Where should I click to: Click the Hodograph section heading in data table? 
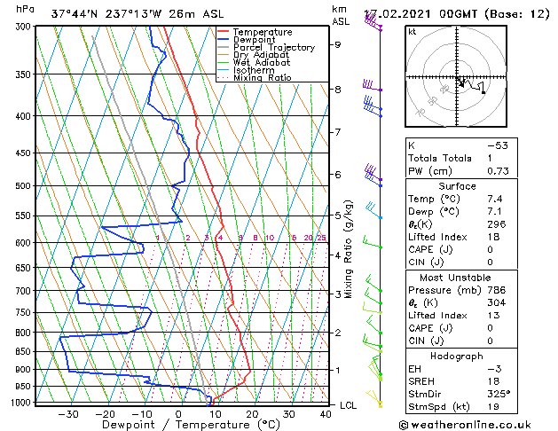click(457, 357)
